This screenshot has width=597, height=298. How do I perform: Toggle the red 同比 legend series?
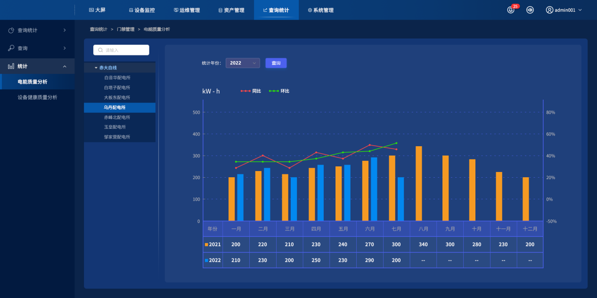(x=251, y=91)
